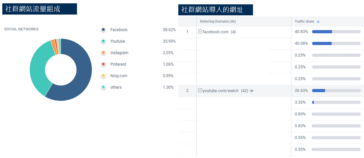Collapse the facebook.com referring domain group
The image size is (364, 158).
click(200, 32)
